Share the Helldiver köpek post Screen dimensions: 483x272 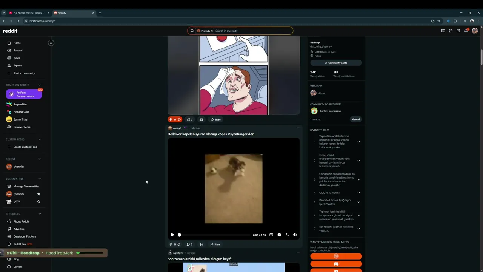pos(215,244)
